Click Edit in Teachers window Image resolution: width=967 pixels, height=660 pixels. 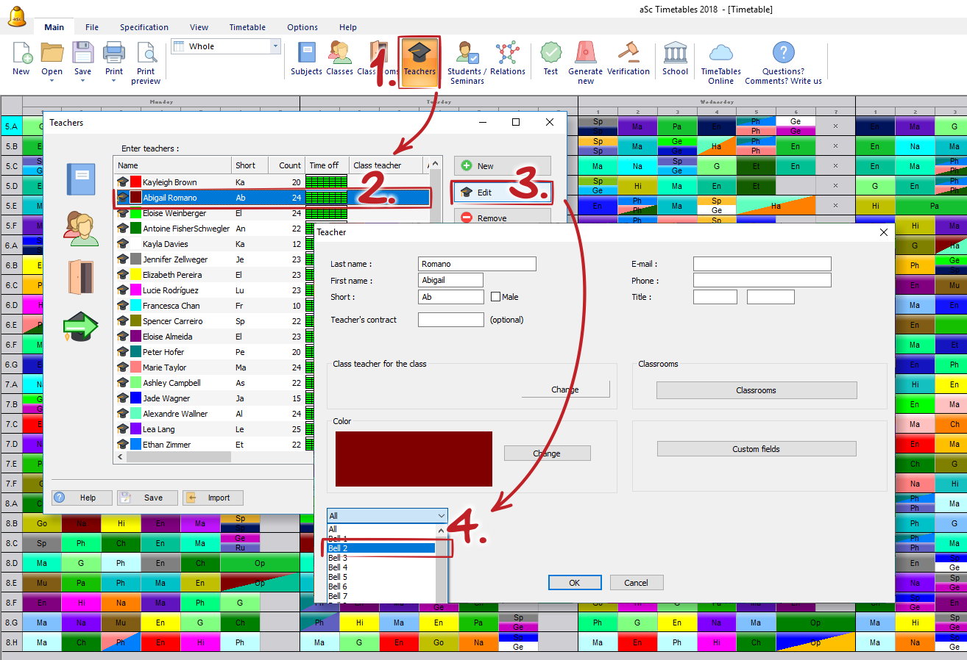coord(502,193)
